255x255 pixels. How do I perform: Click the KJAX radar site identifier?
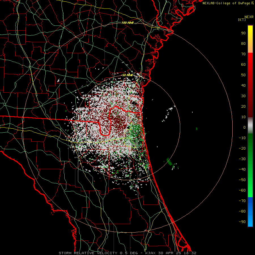pos(150,253)
